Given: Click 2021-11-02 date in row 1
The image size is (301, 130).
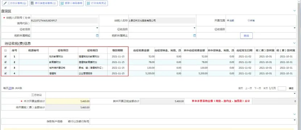Looking at the screenshot, I should tap(244, 57).
